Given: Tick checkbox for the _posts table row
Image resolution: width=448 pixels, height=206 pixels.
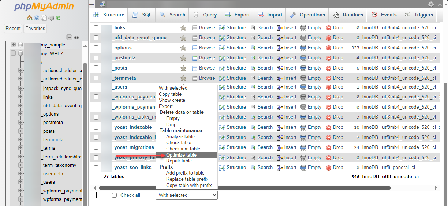Looking at the screenshot, I should (96, 68).
